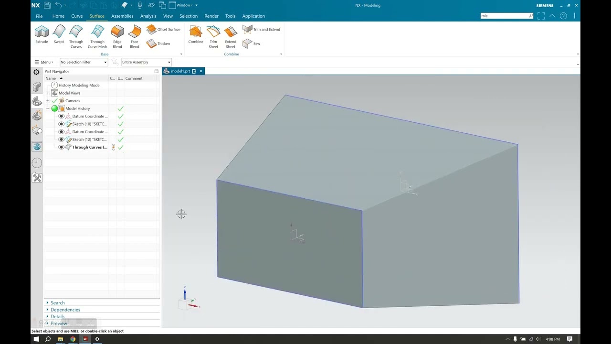Click the Sew command
611x344 pixels.
tap(252, 43)
